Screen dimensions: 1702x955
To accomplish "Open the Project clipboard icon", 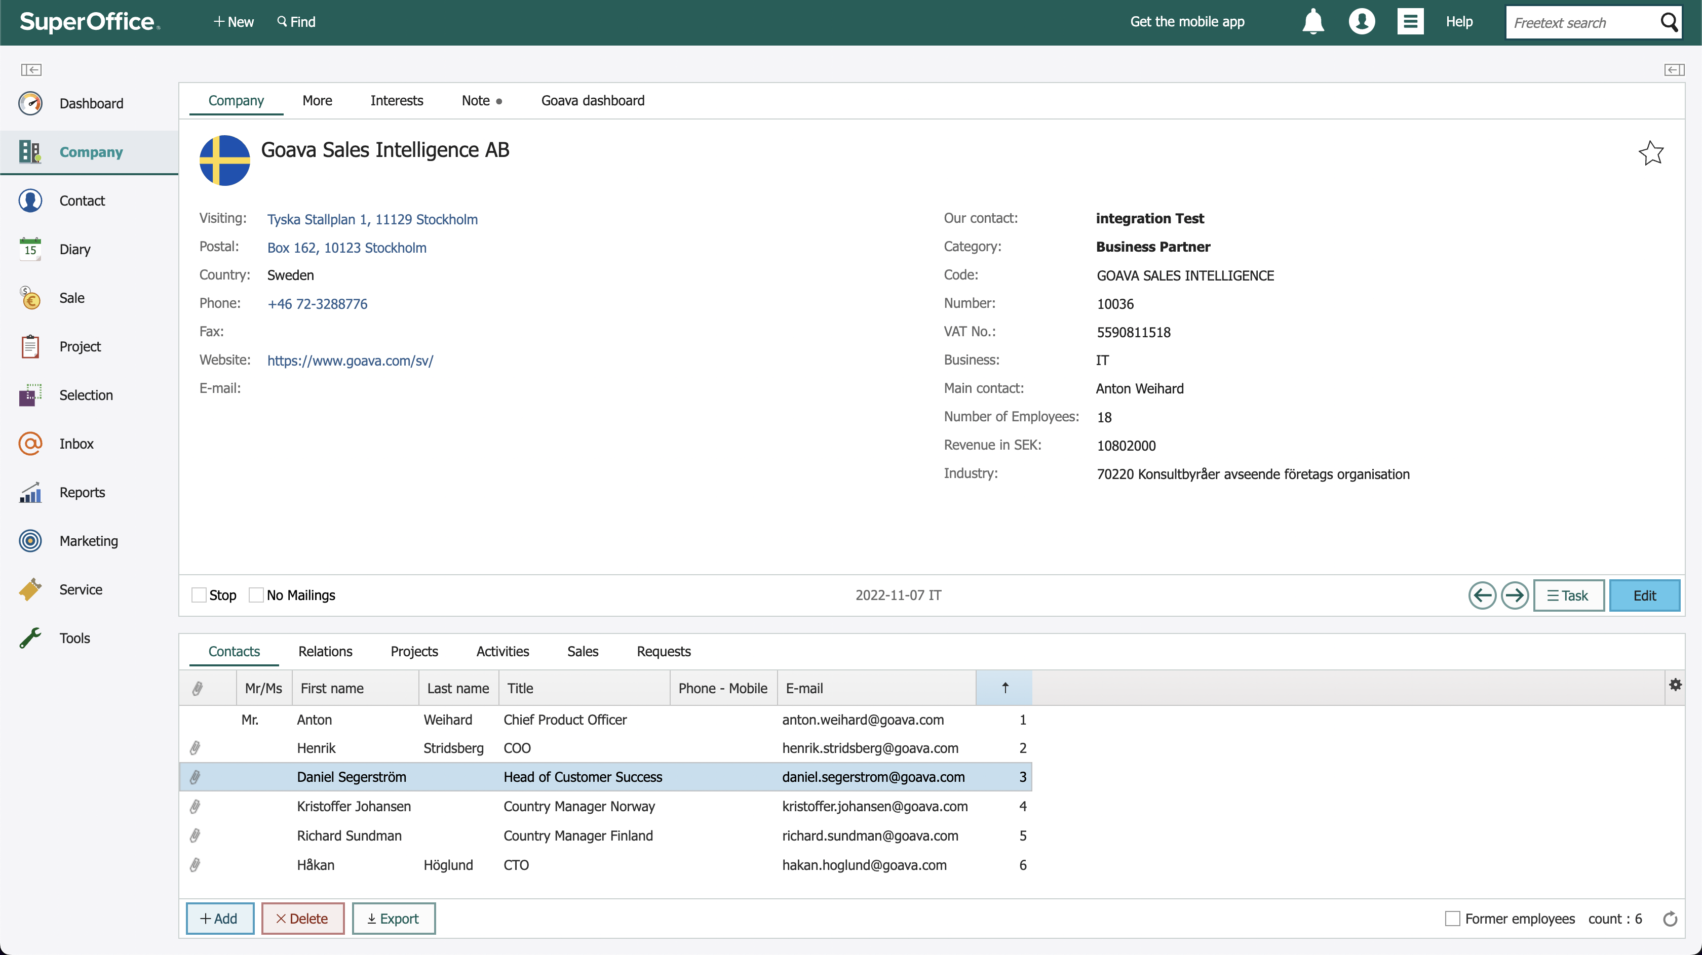I will tap(30, 346).
